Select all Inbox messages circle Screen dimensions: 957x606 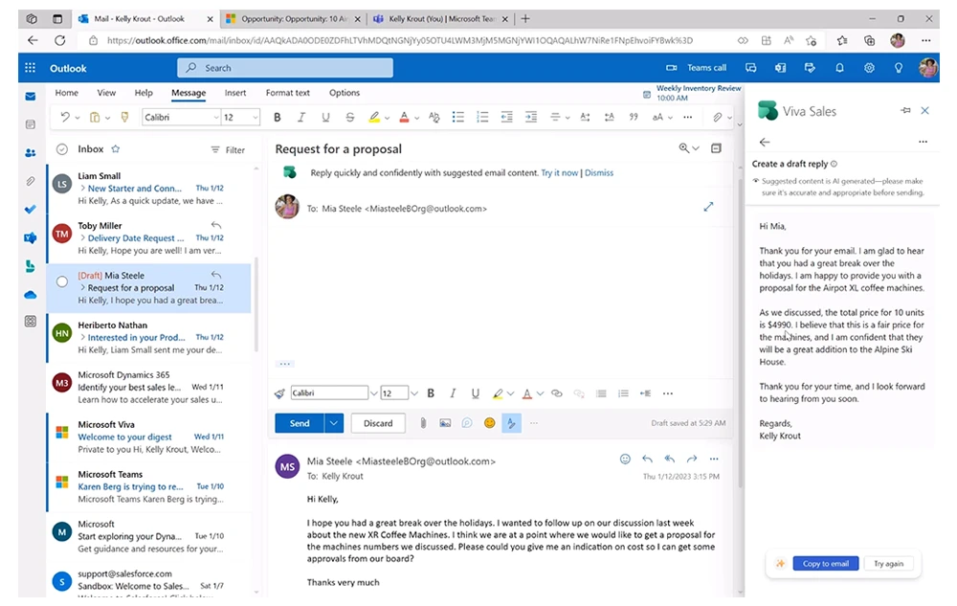(x=61, y=149)
